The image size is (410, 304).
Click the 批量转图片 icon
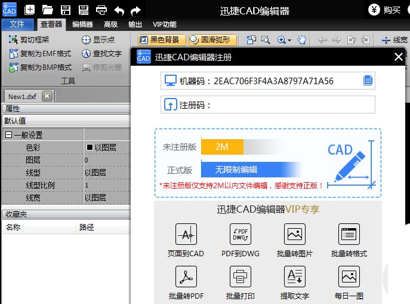(x=295, y=234)
